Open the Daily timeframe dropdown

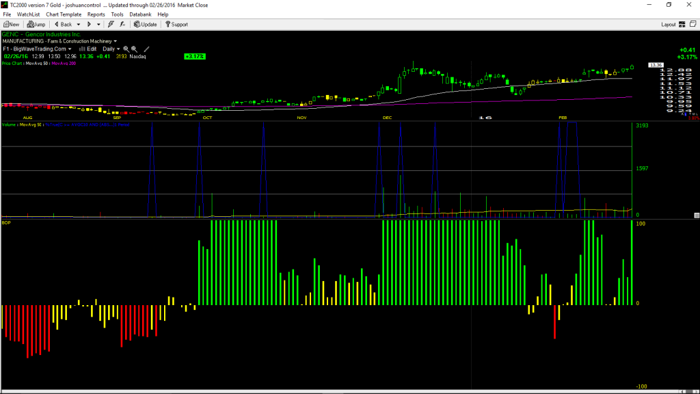[111, 49]
